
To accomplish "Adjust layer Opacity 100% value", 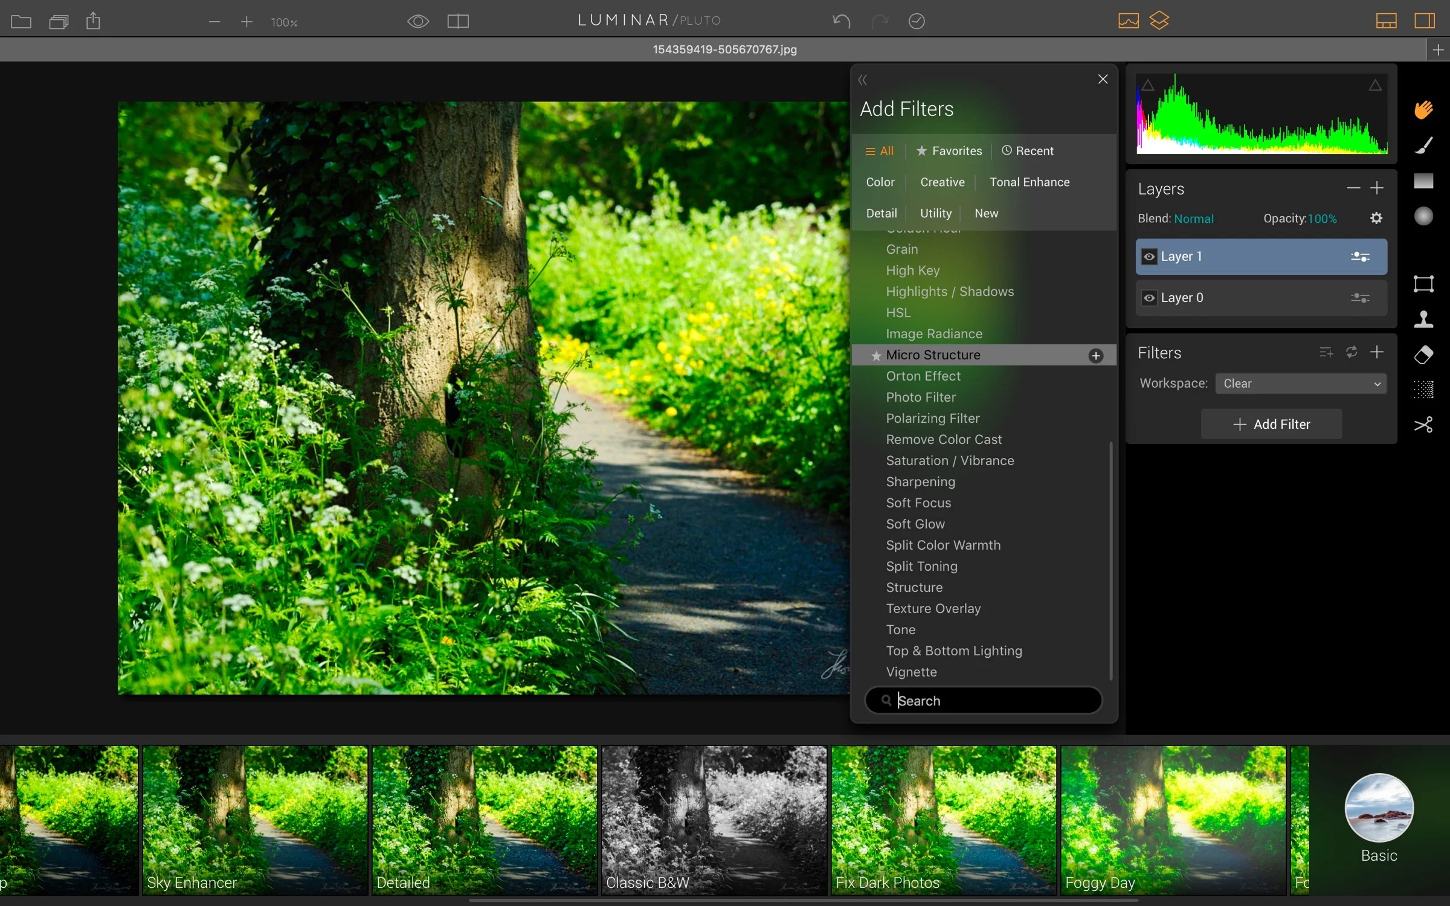I will [1322, 219].
